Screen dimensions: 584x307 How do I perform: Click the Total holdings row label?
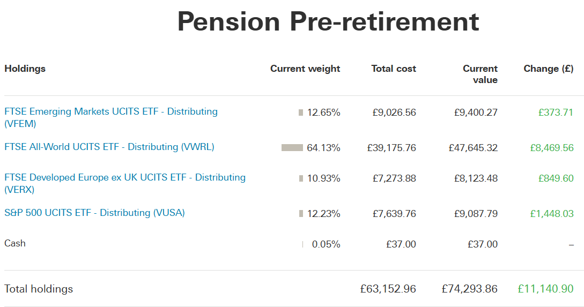click(x=39, y=289)
